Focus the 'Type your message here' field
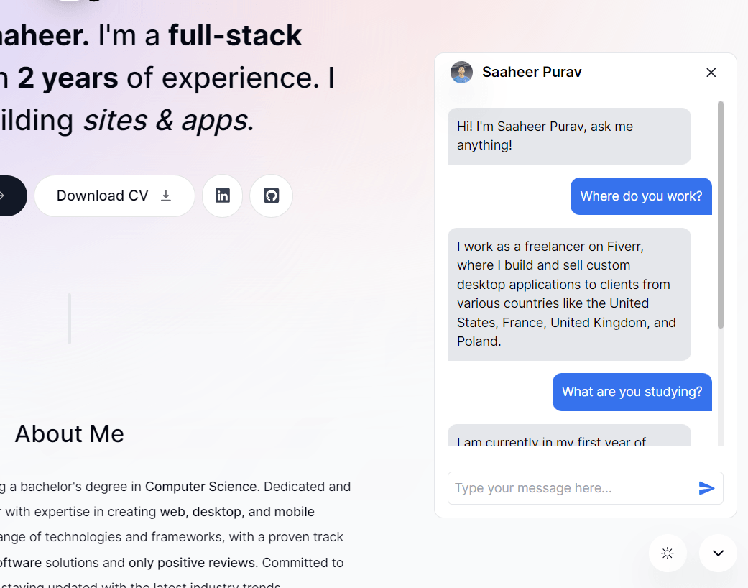This screenshot has height=588, width=748. click(573, 488)
